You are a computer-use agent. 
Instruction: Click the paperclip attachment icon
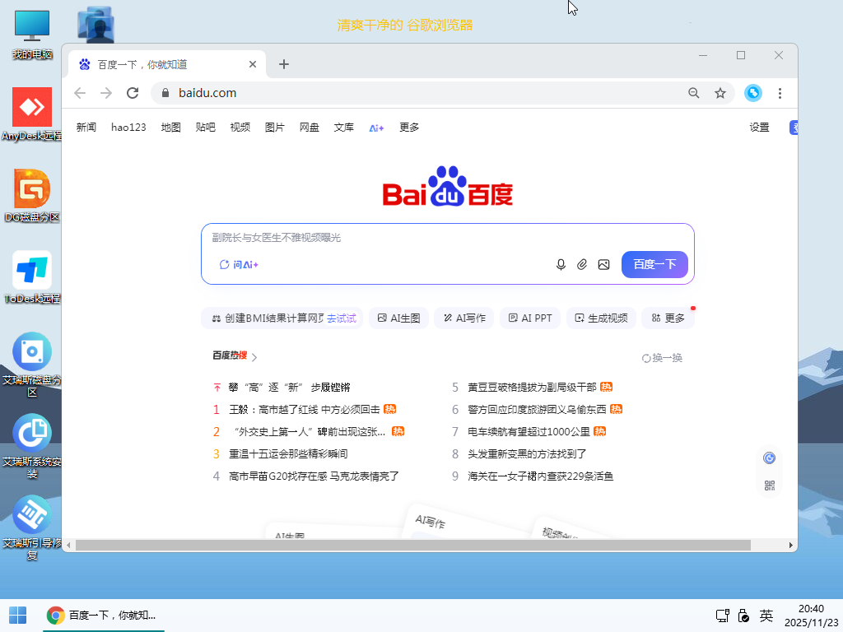(582, 264)
